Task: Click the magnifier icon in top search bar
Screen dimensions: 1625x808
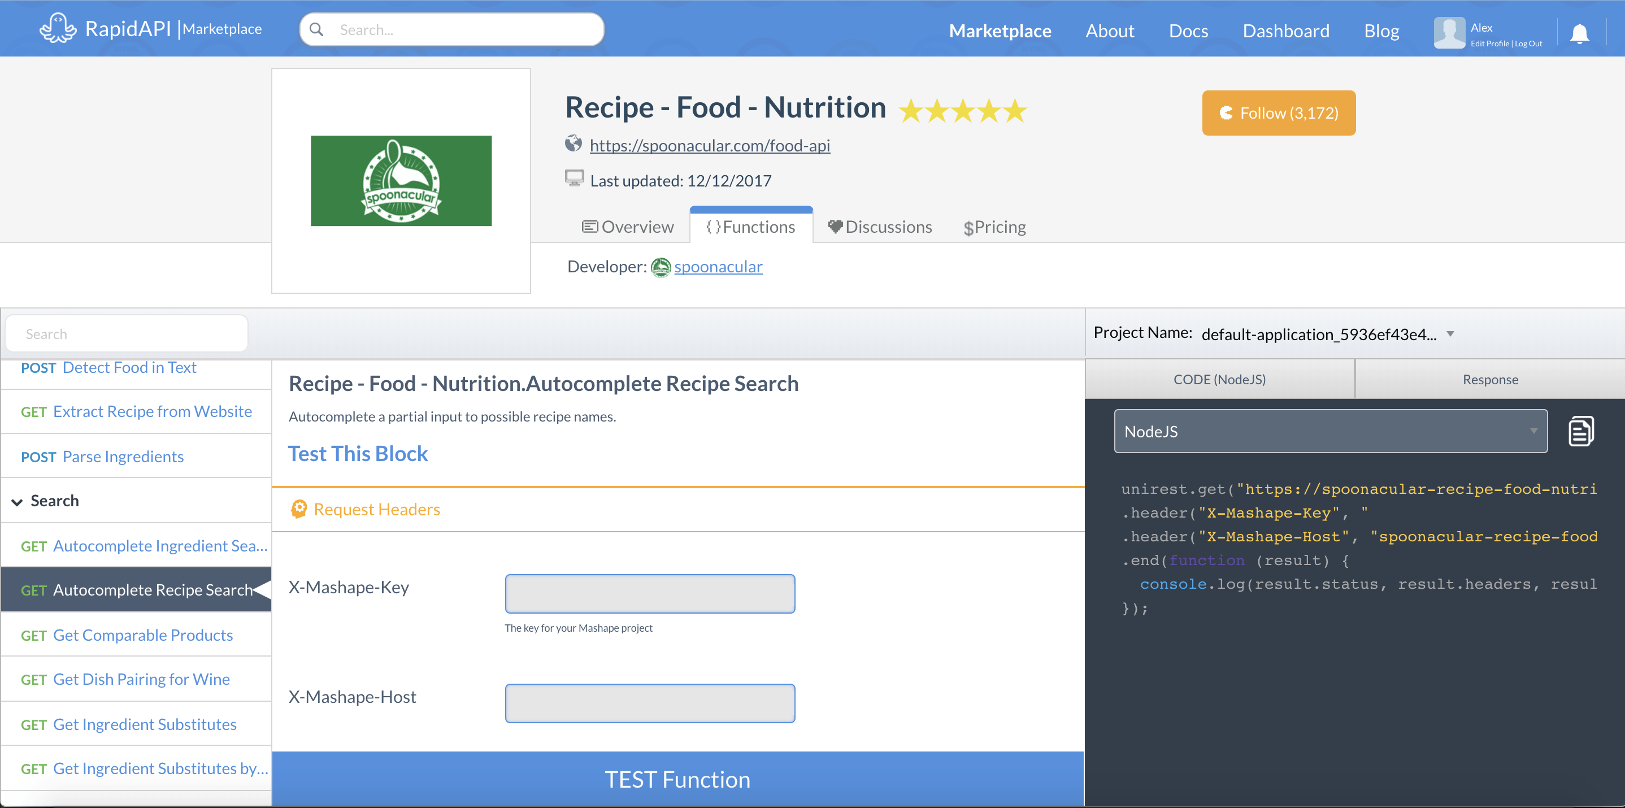Action: pos(316,29)
